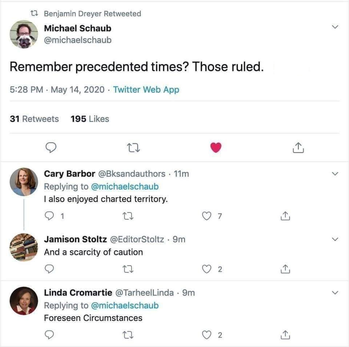Viewport: 349px width, 347px height.
Task: Share Cary Barbor's reply
Action: pos(286,216)
